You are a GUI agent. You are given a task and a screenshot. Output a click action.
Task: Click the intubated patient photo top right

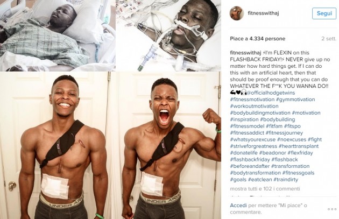(x=168, y=36)
